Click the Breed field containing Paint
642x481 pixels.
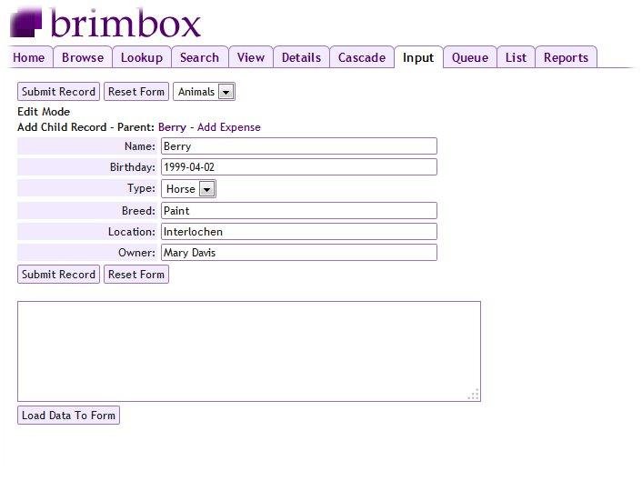[x=299, y=211]
